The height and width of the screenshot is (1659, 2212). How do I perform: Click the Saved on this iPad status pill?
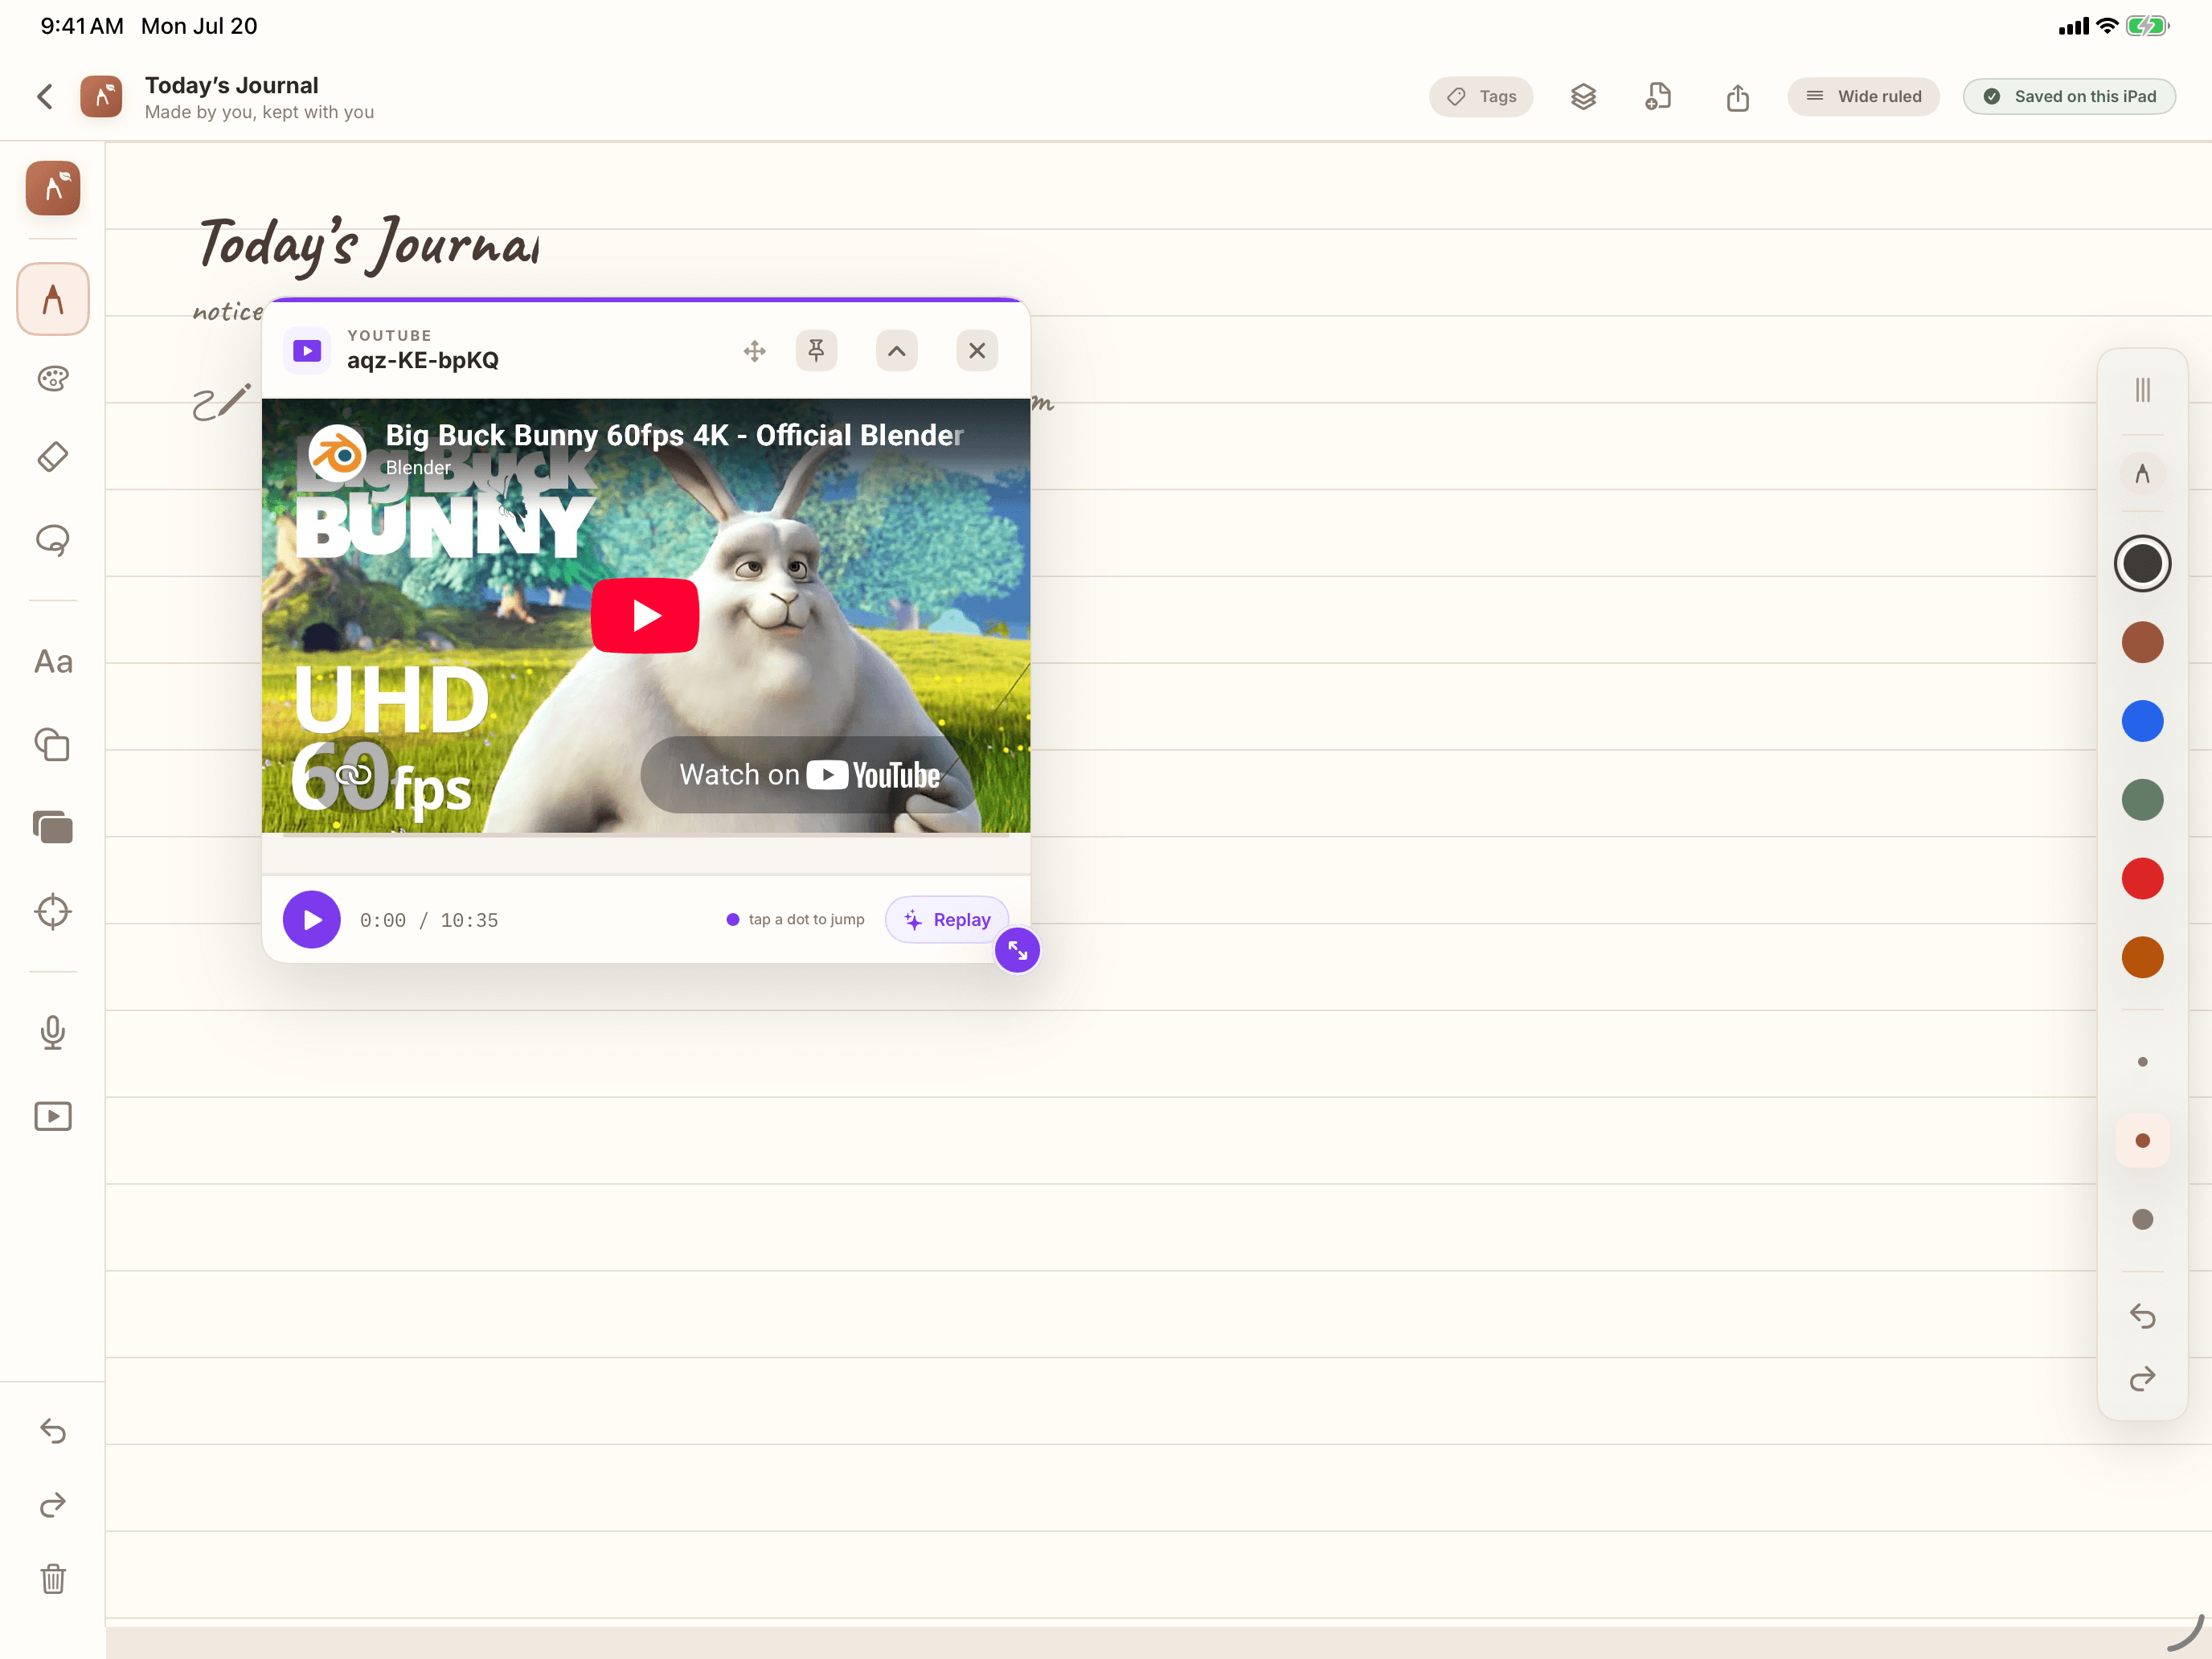[2069, 96]
